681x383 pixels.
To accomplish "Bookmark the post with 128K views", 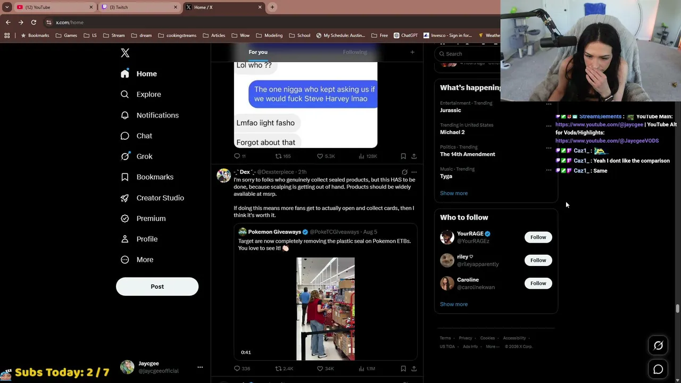I will pos(403,156).
